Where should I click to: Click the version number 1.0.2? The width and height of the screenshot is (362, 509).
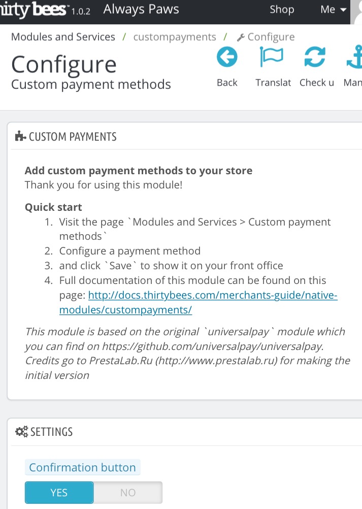(x=80, y=11)
